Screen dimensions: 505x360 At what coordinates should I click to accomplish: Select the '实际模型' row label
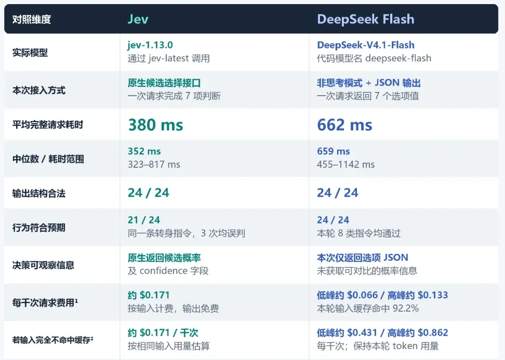pyautogui.click(x=30, y=52)
